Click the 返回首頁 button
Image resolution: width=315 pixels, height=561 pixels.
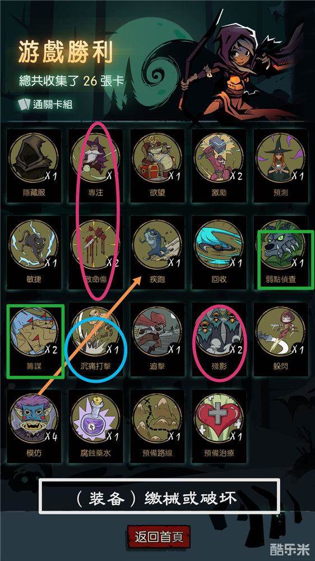[x=159, y=537]
